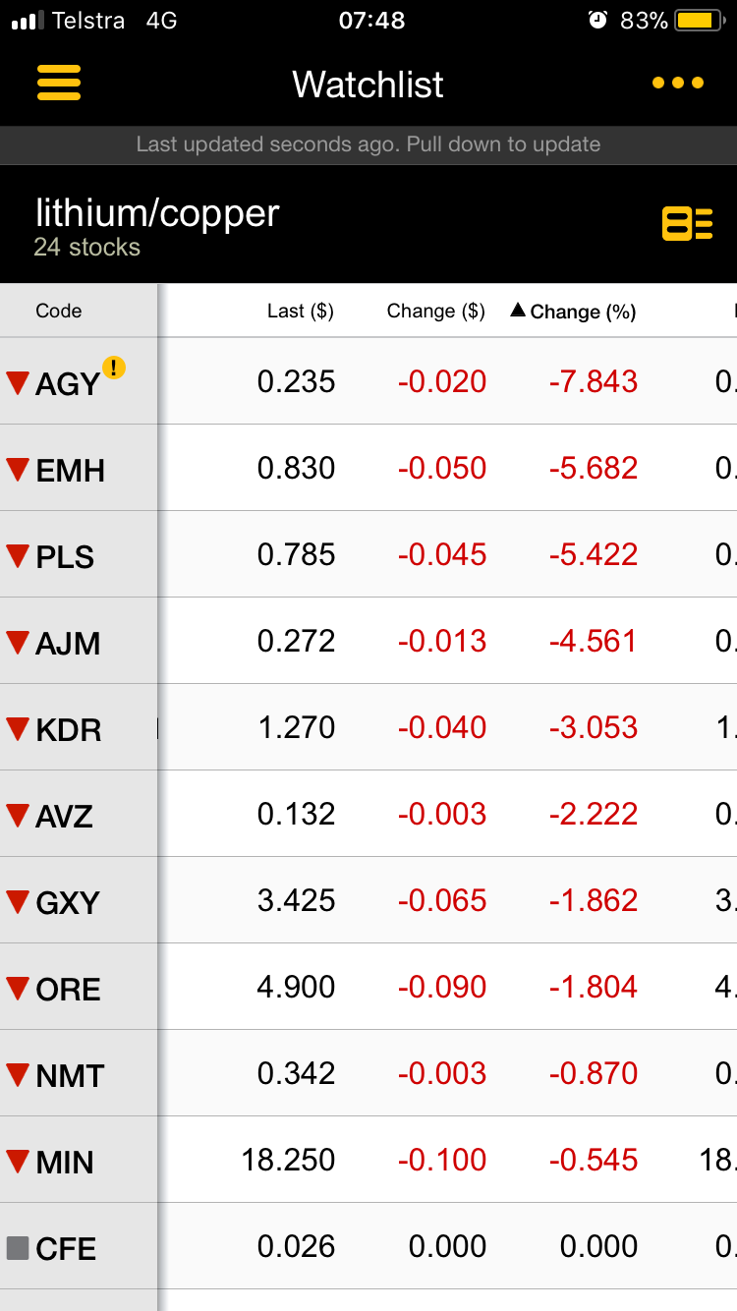
Task: Tap the red down arrow beside MIN
Action: coord(18,1162)
